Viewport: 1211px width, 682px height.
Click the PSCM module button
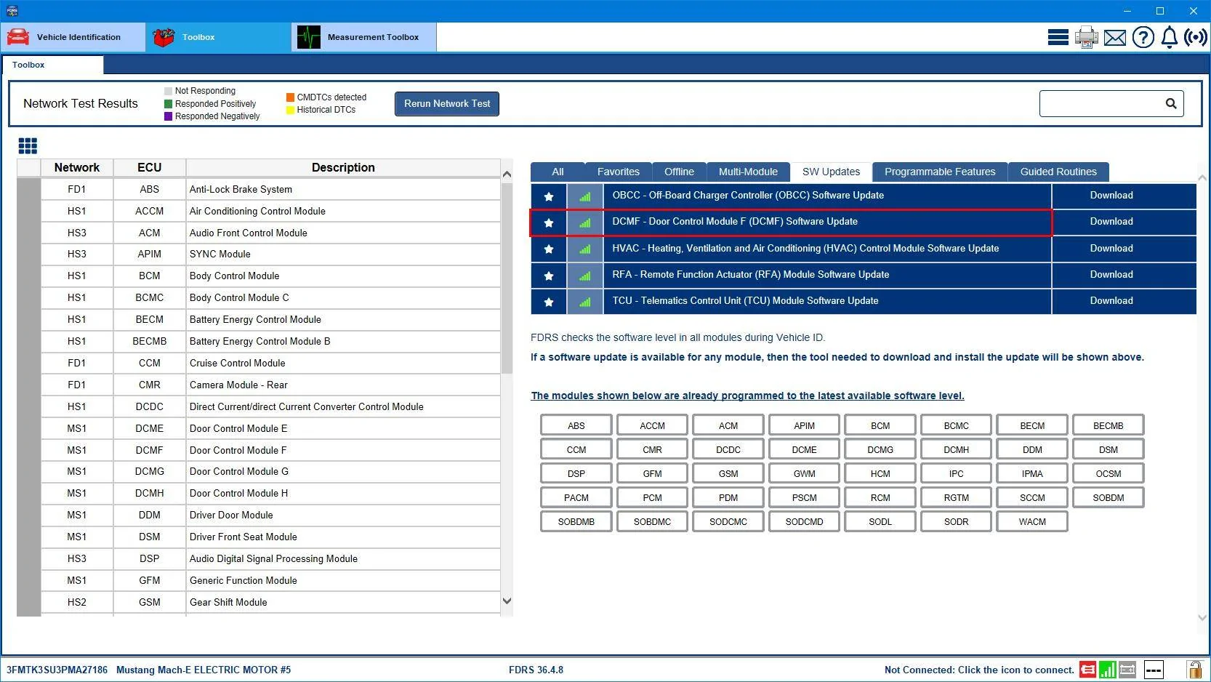(804, 498)
